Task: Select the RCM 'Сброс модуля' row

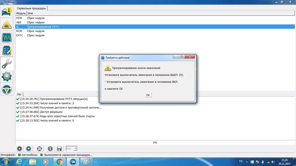Action: [155, 31]
